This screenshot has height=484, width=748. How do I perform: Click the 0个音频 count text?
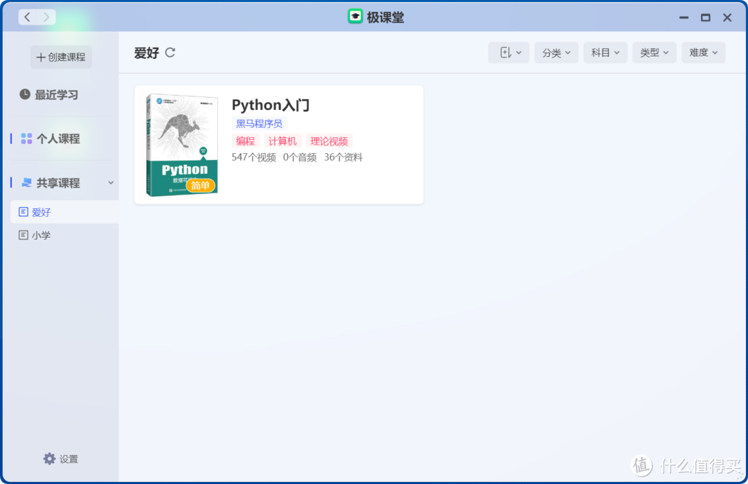click(x=300, y=157)
